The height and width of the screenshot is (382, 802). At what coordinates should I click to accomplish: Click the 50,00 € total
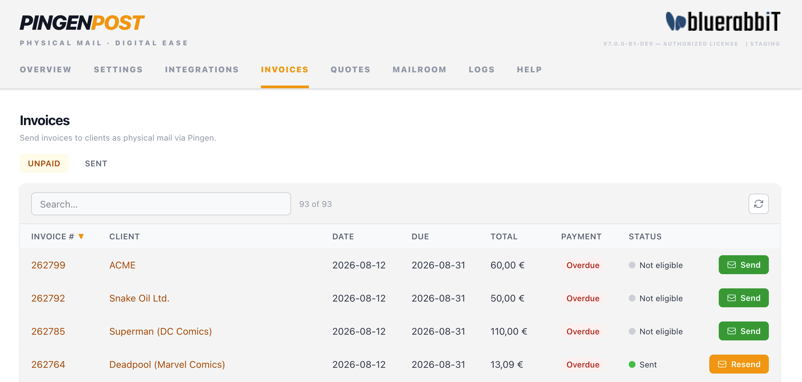[508, 298]
